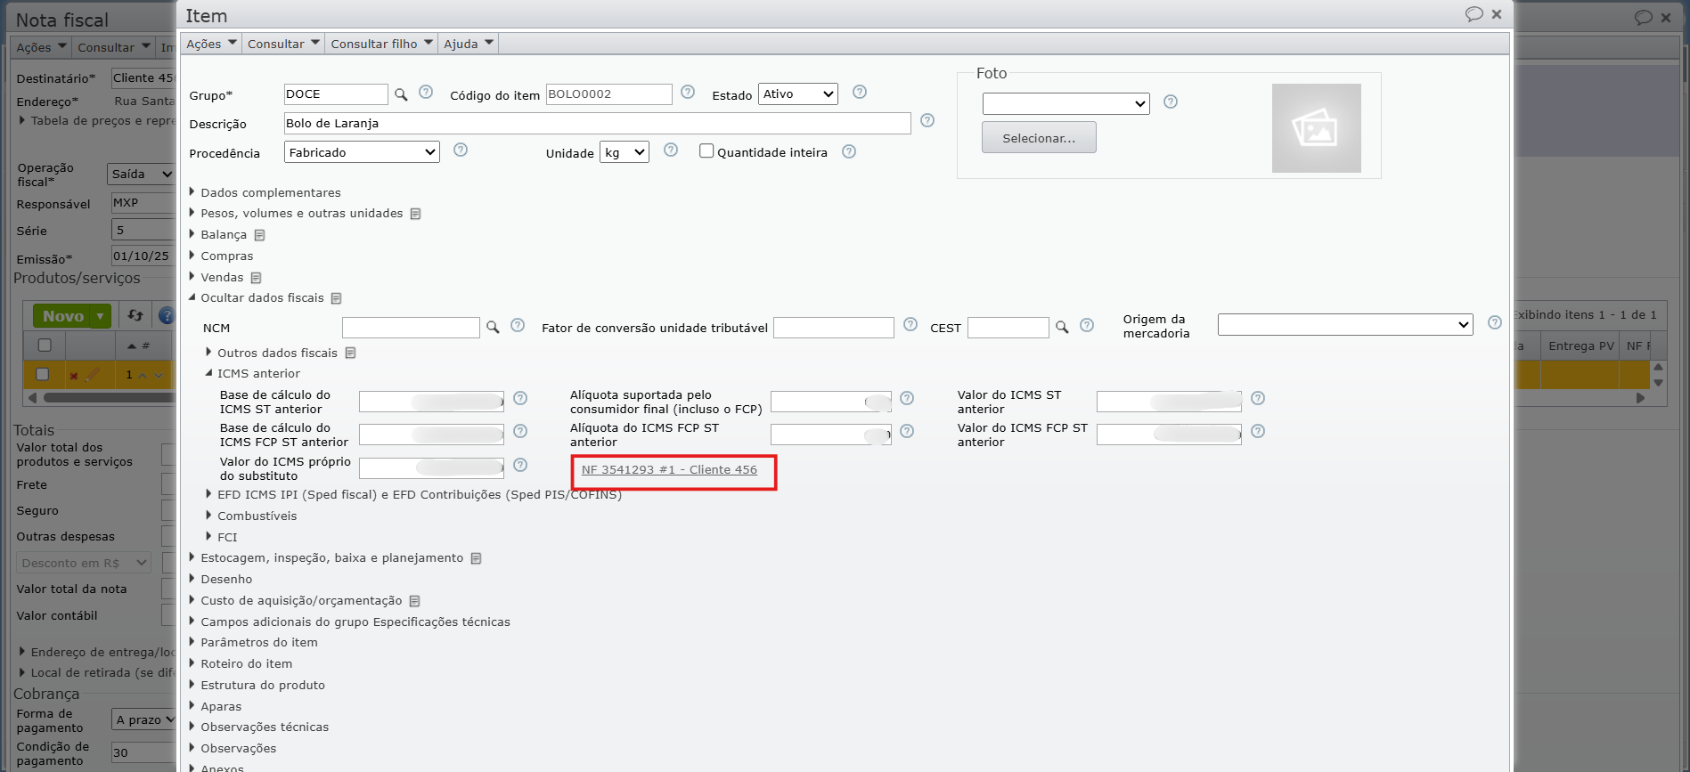Search NCM with the magnifier icon
Image resolution: width=1690 pixels, height=772 pixels.
click(493, 328)
